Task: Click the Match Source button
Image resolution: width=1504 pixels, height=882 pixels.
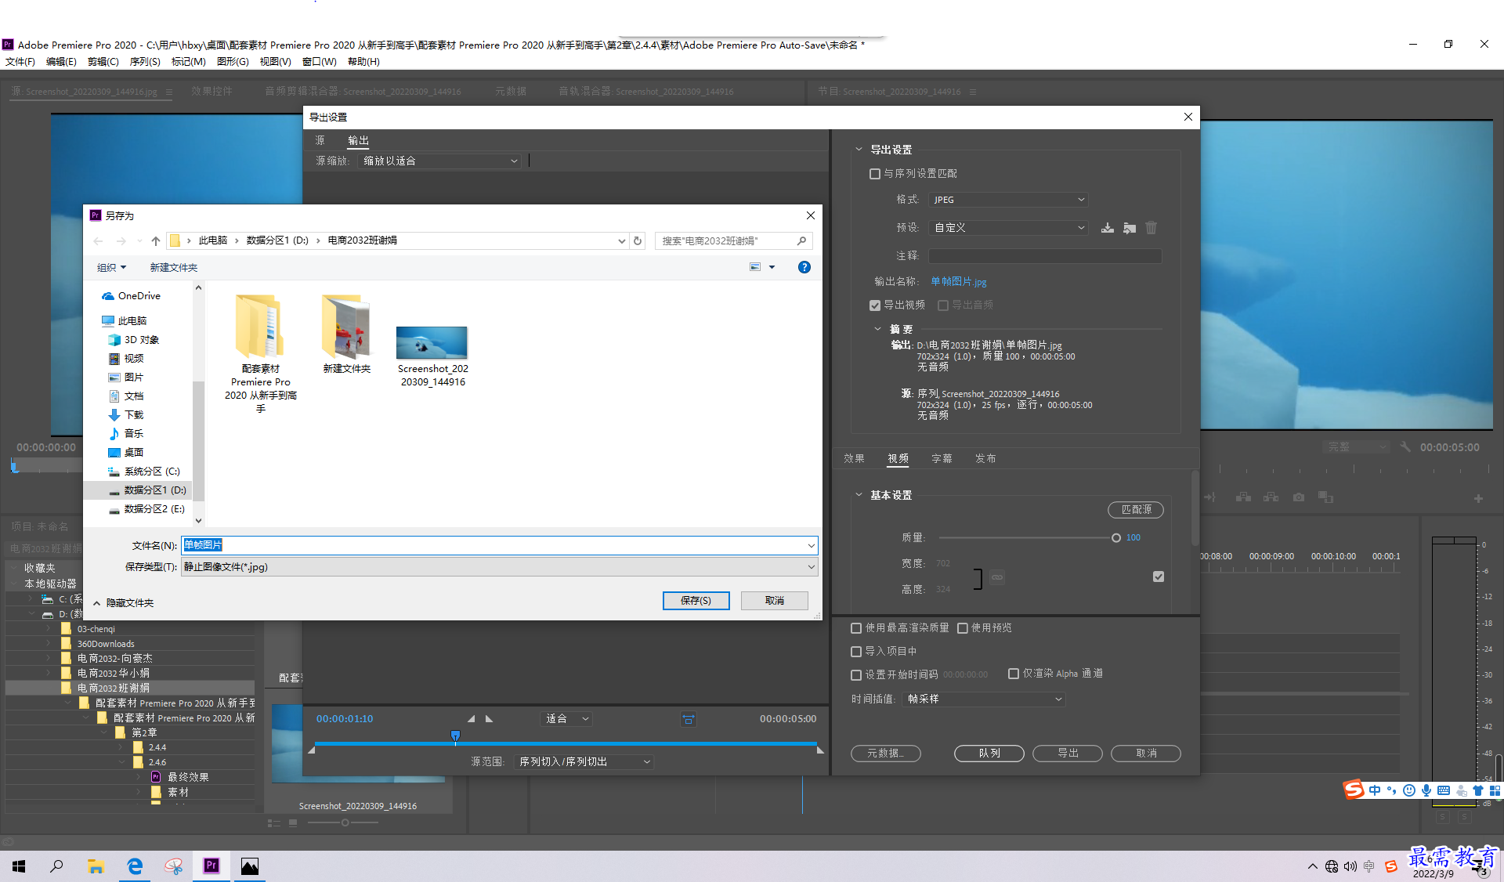Action: (x=1136, y=510)
